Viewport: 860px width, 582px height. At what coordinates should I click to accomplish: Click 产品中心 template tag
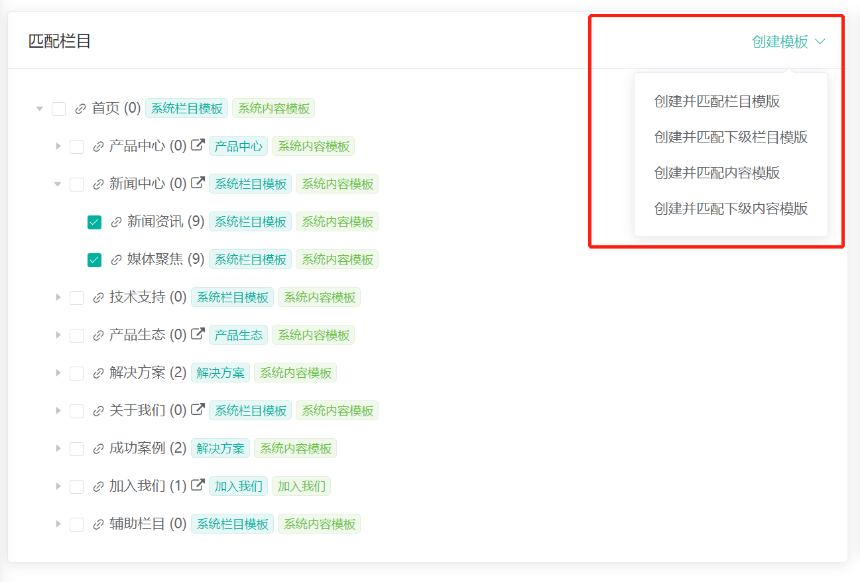pos(238,146)
